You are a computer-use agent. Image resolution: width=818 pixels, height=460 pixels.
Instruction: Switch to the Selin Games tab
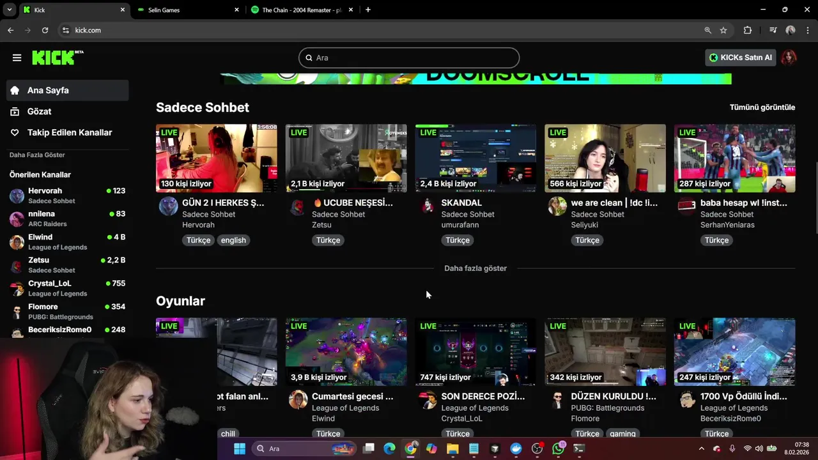click(x=188, y=10)
